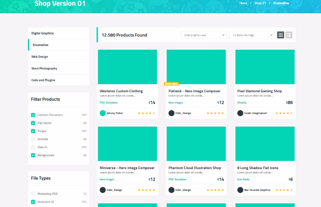
Task: Open Pixel Diamond Gaming Shop preview image
Action: click(x=265, y=67)
